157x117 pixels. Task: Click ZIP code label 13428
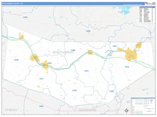tap(49, 63)
